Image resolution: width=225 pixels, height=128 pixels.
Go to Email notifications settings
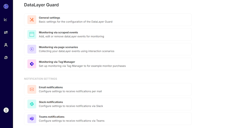pos(51,87)
